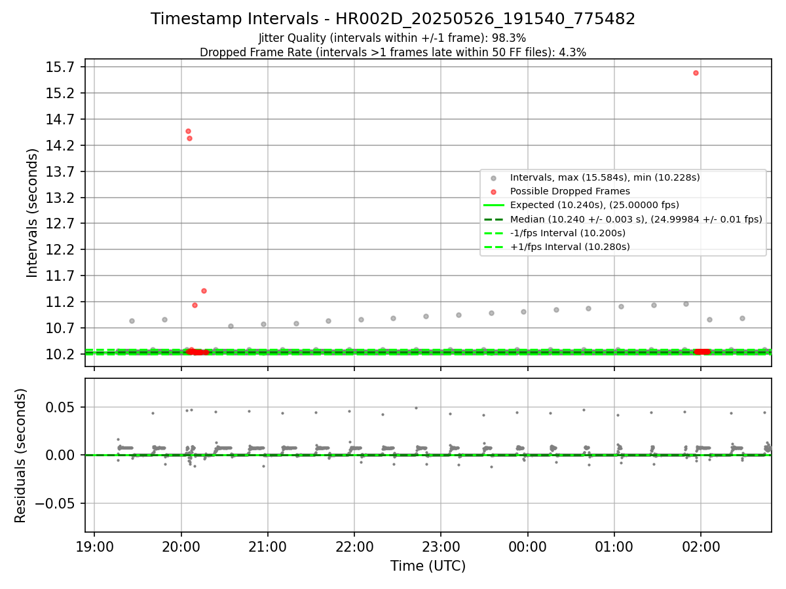
Task: Select the red Possible Dropped Frames legend marker
Action: [x=493, y=192]
